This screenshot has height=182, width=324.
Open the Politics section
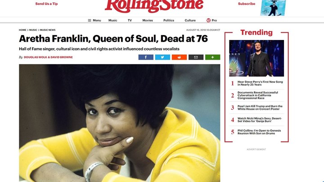(169, 20)
